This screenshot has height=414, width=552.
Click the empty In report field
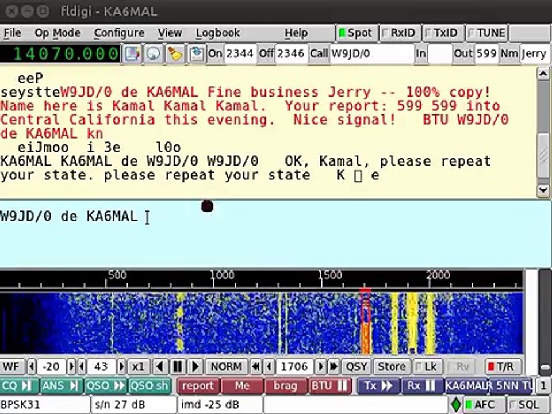pos(440,54)
